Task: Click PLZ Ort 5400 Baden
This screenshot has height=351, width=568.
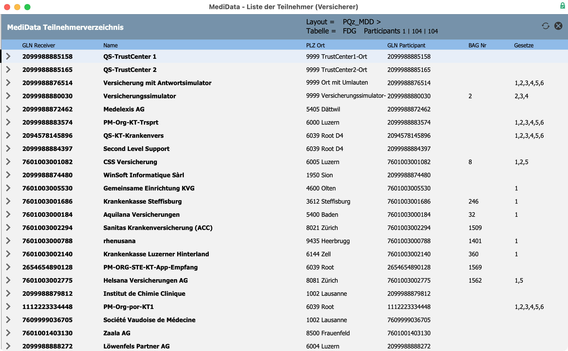Action: click(322, 214)
